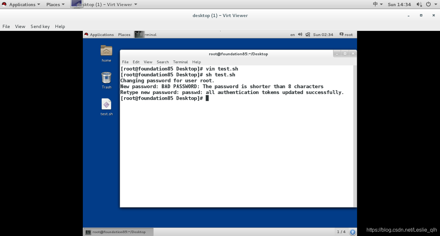Open the root user menu in guest panel
Image resolution: width=440 pixels, height=236 pixels.
coord(346,34)
